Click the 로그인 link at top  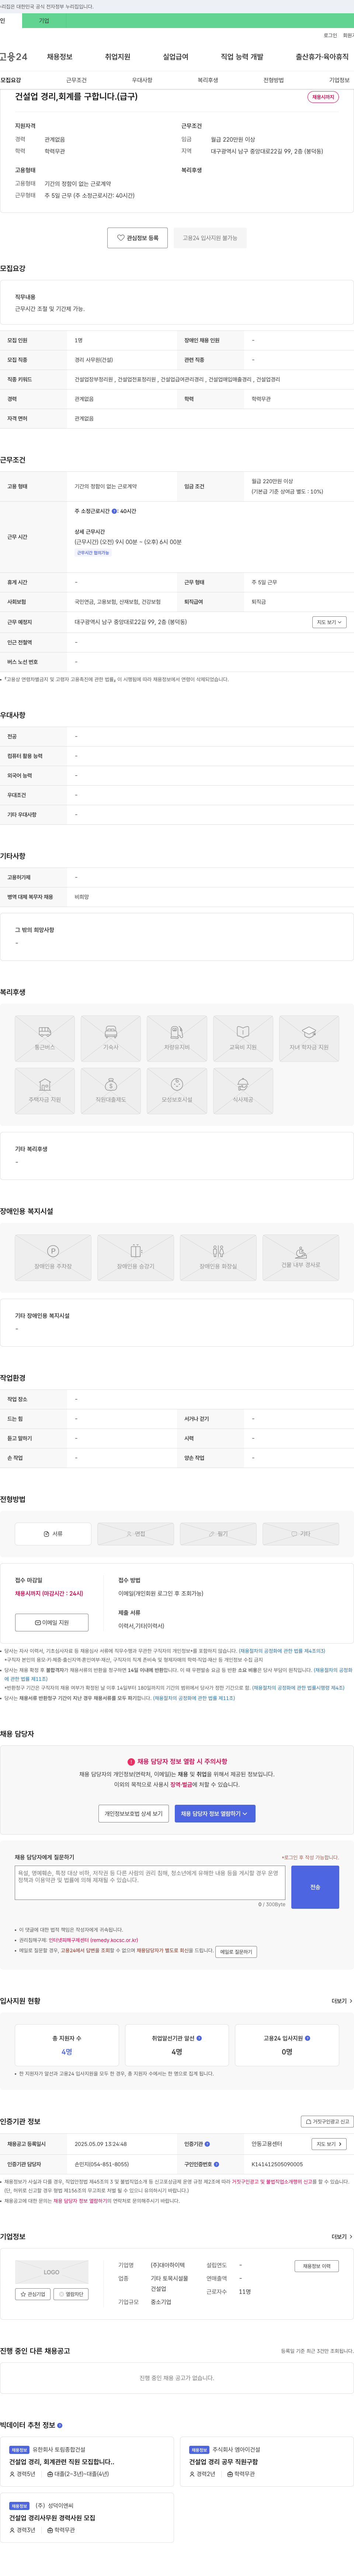pos(330,35)
